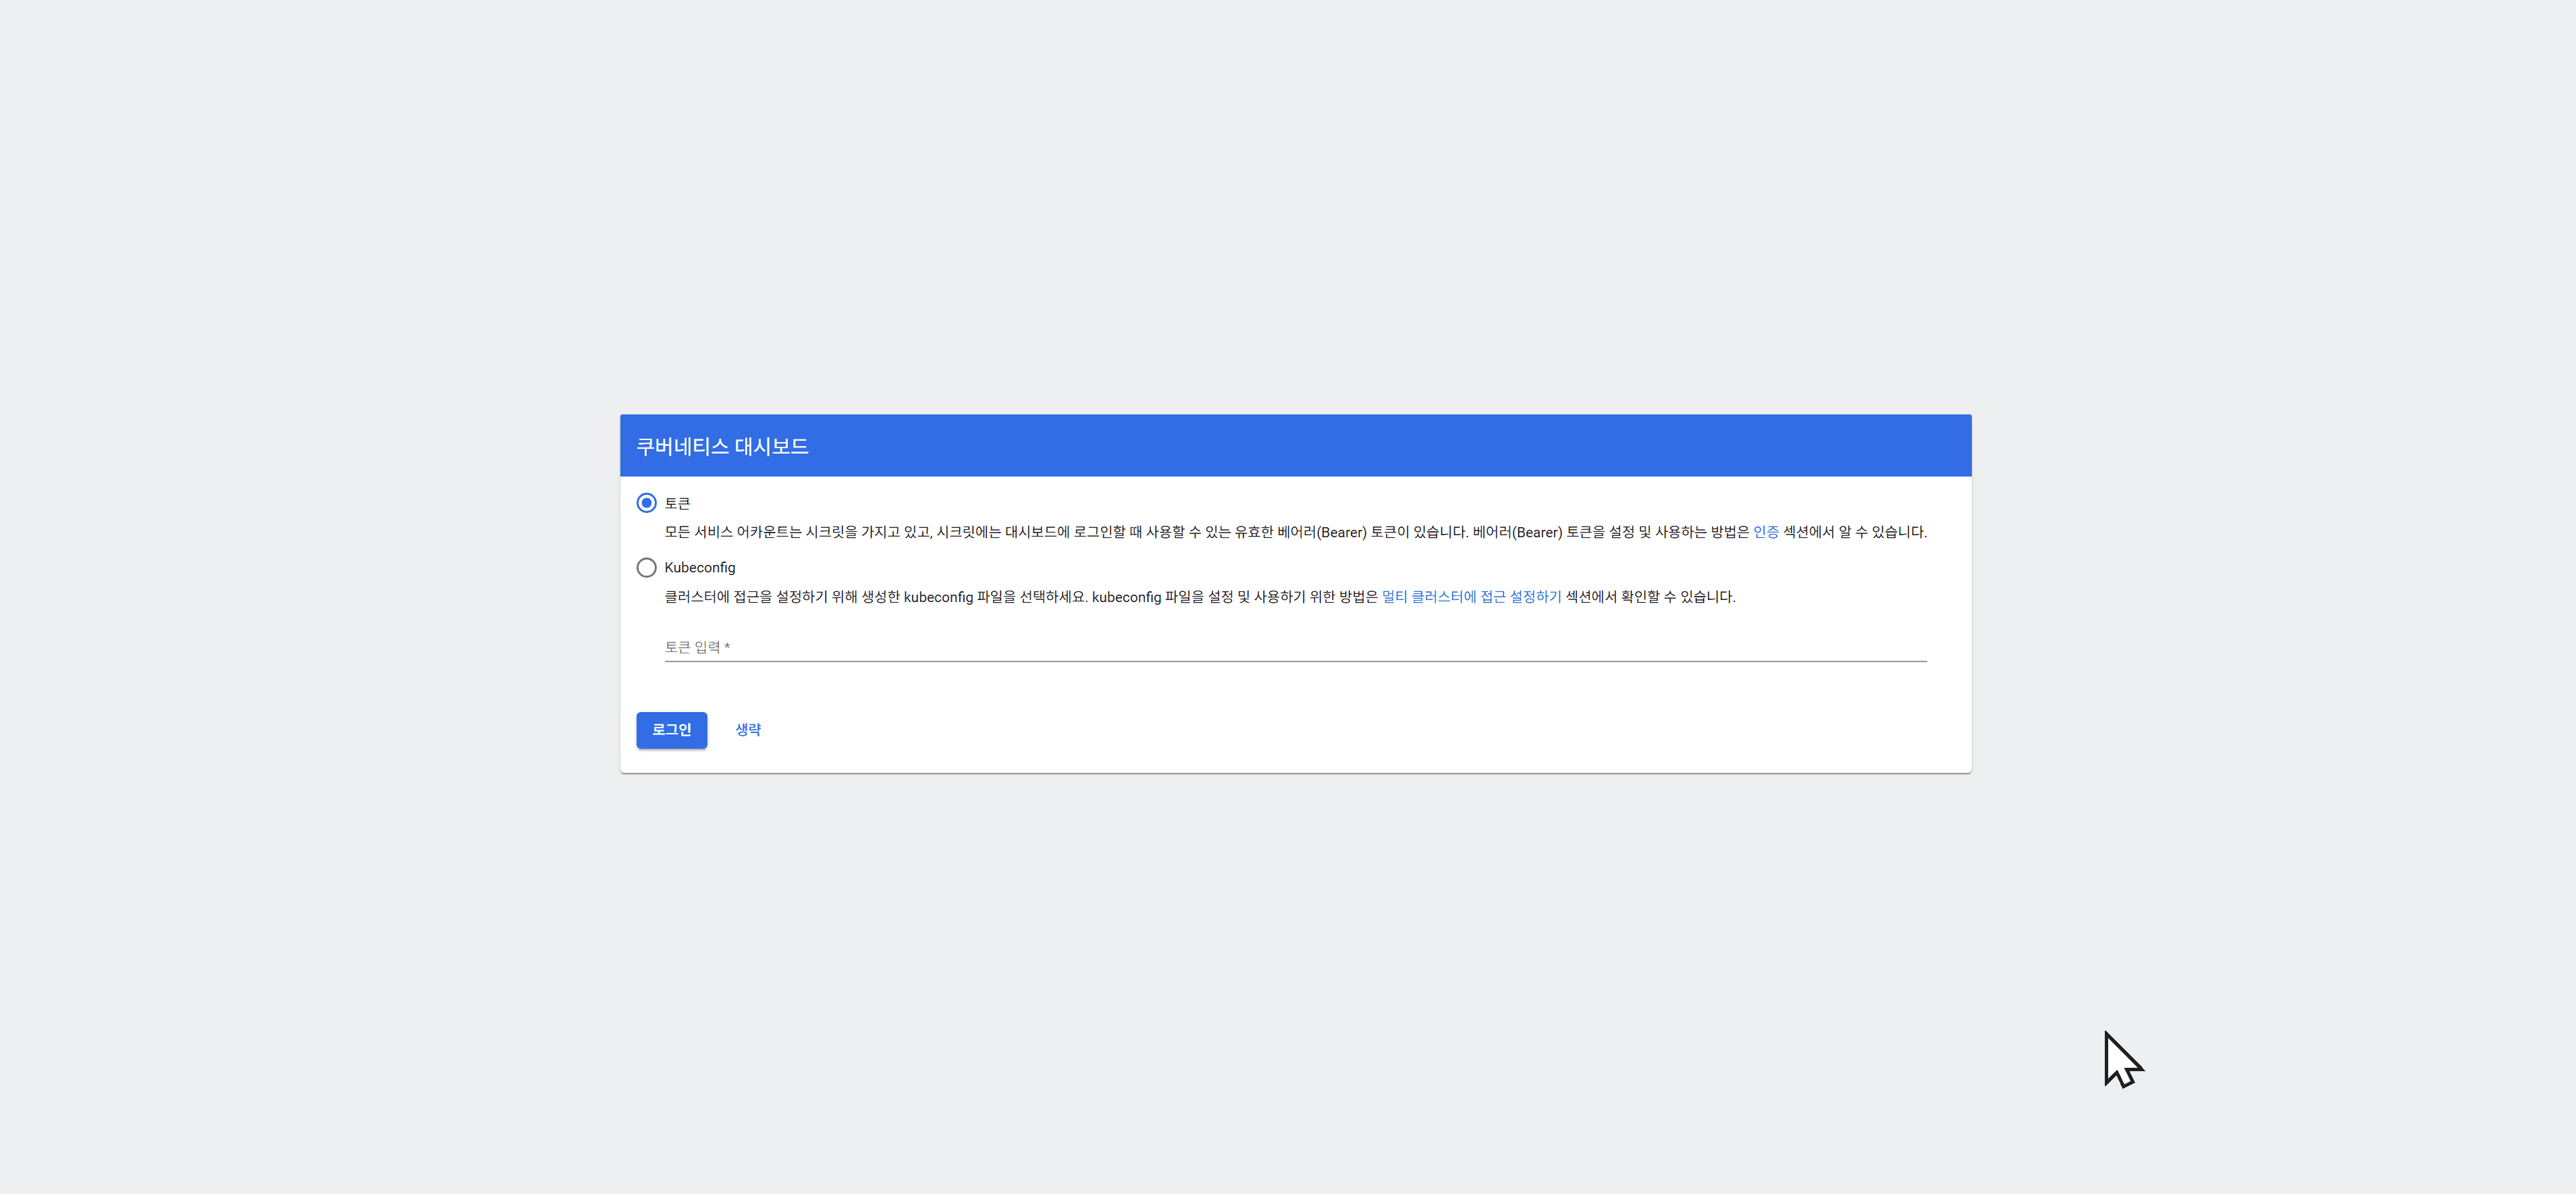
Task: Click the 쿠버네티스 대시보드 title text
Action: click(722, 446)
